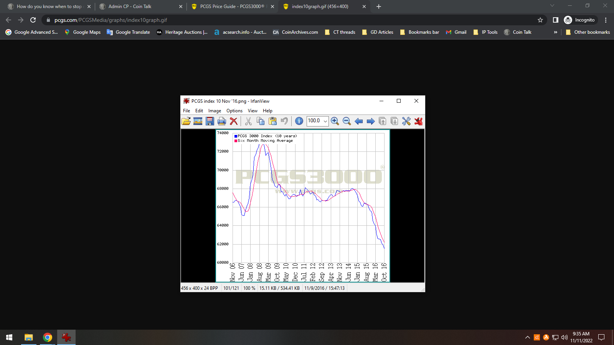
Task: Open the Windows Start menu
Action: point(9,337)
